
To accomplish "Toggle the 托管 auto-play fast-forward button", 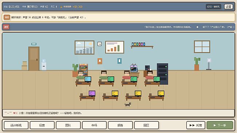I will 196,125.
